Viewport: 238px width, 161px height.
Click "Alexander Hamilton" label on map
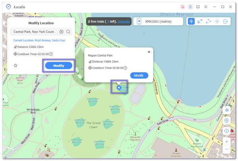pyautogui.click(x=135, y=138)
